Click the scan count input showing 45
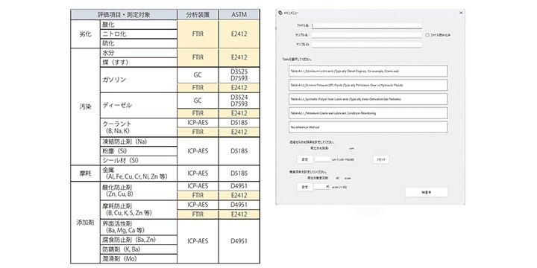 [x=323, y=187]
